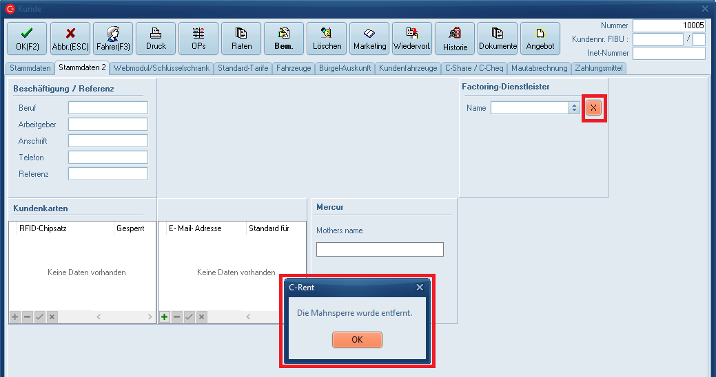
Task: Confirm the C-Rent message with OK
Action: (357, 340)
